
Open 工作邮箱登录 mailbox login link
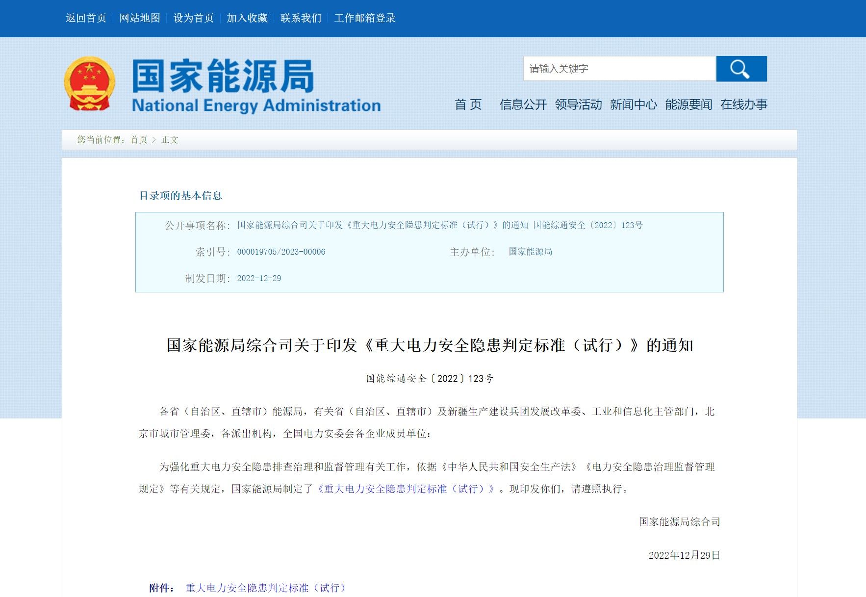coord(365,18)
